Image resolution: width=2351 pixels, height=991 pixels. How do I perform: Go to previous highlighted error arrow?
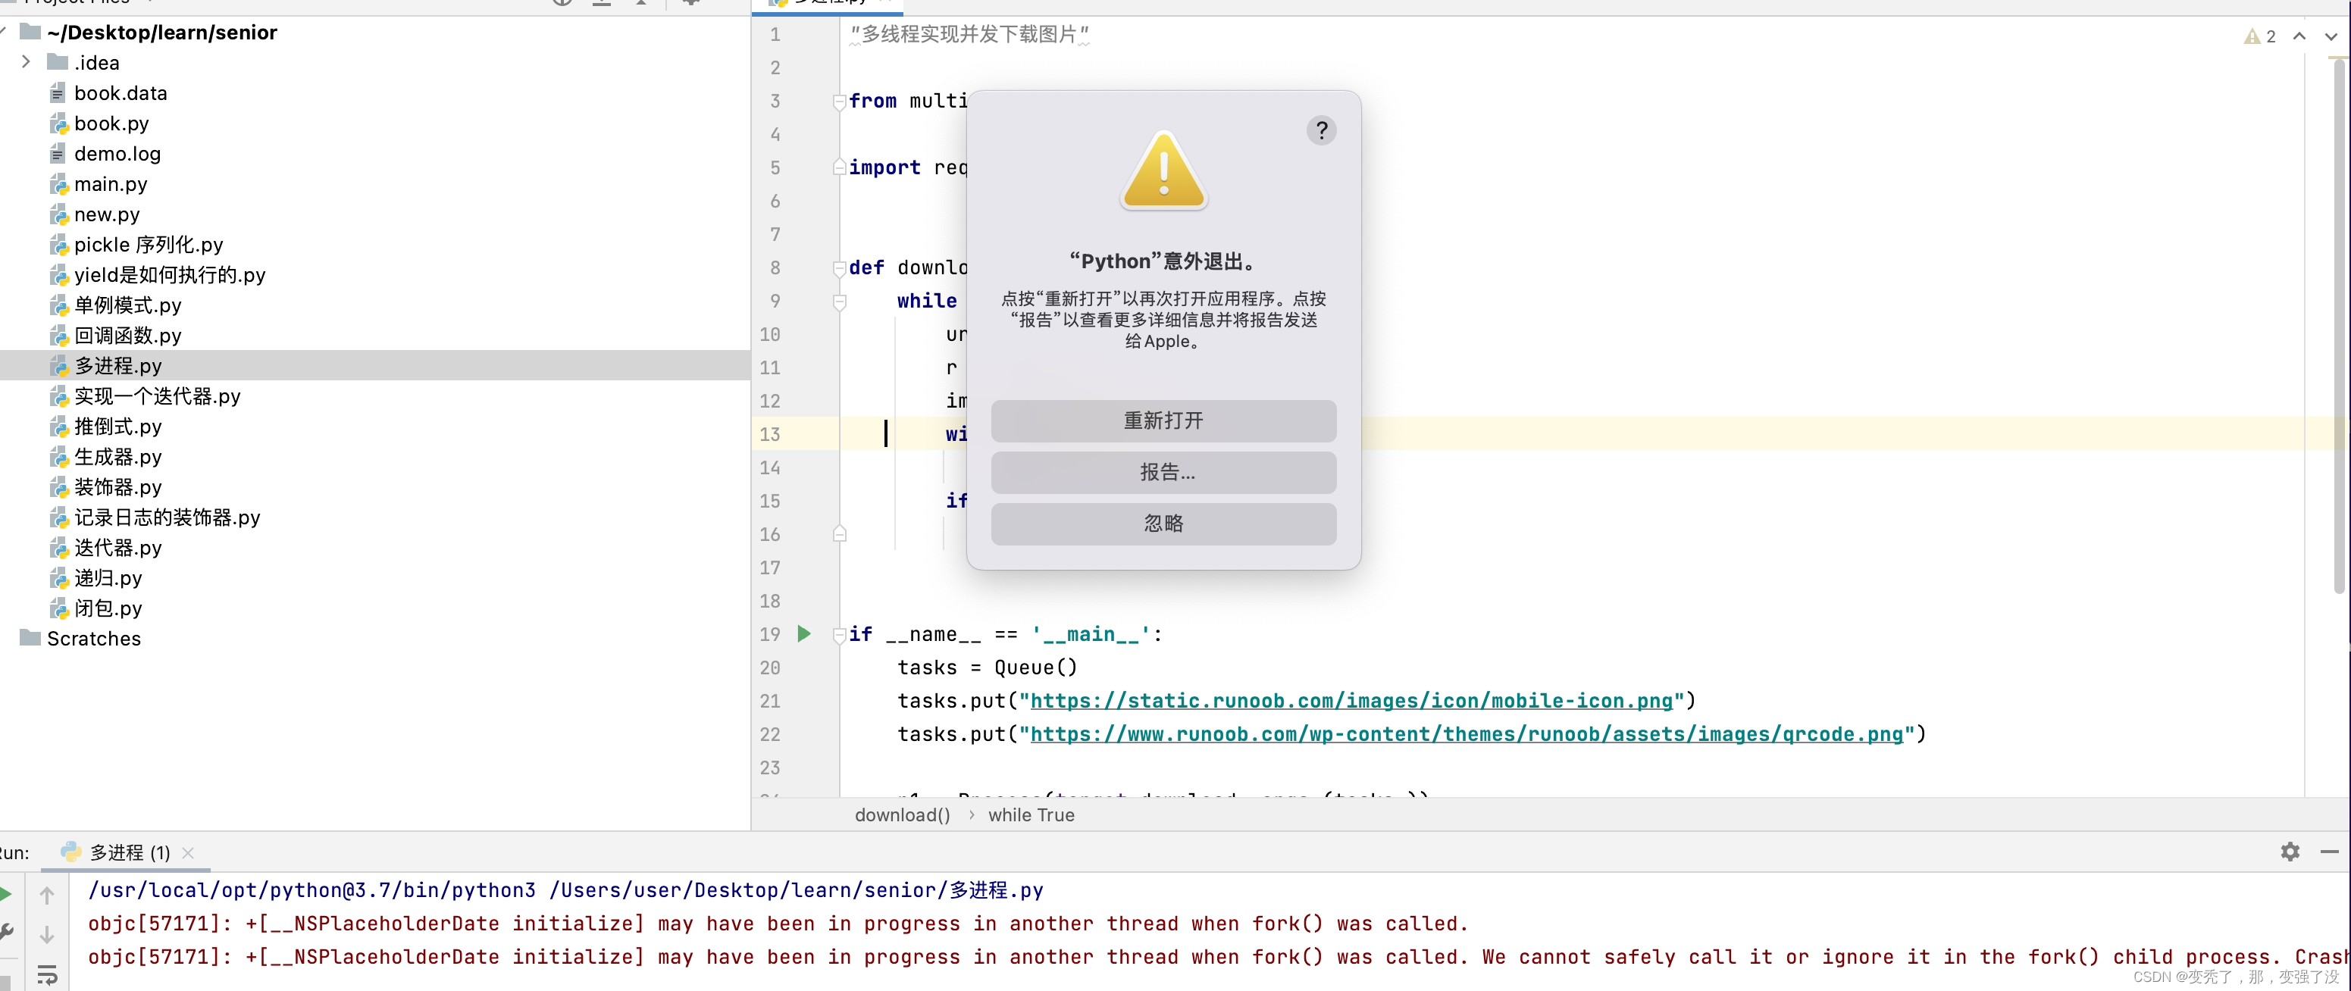[2299, 36]
